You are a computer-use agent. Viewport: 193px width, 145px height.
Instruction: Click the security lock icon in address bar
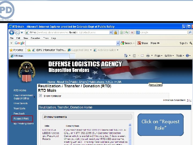[116, 32]
